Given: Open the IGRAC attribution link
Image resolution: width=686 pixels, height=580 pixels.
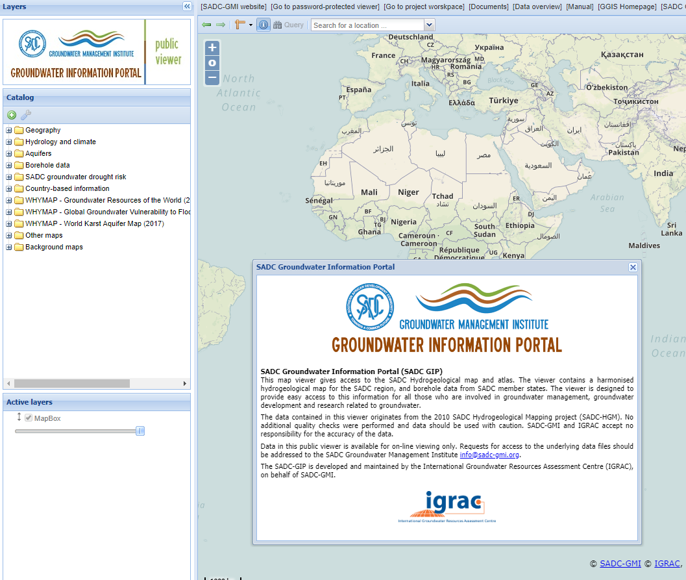Looking at the screenshot, I should coord(667,563).
